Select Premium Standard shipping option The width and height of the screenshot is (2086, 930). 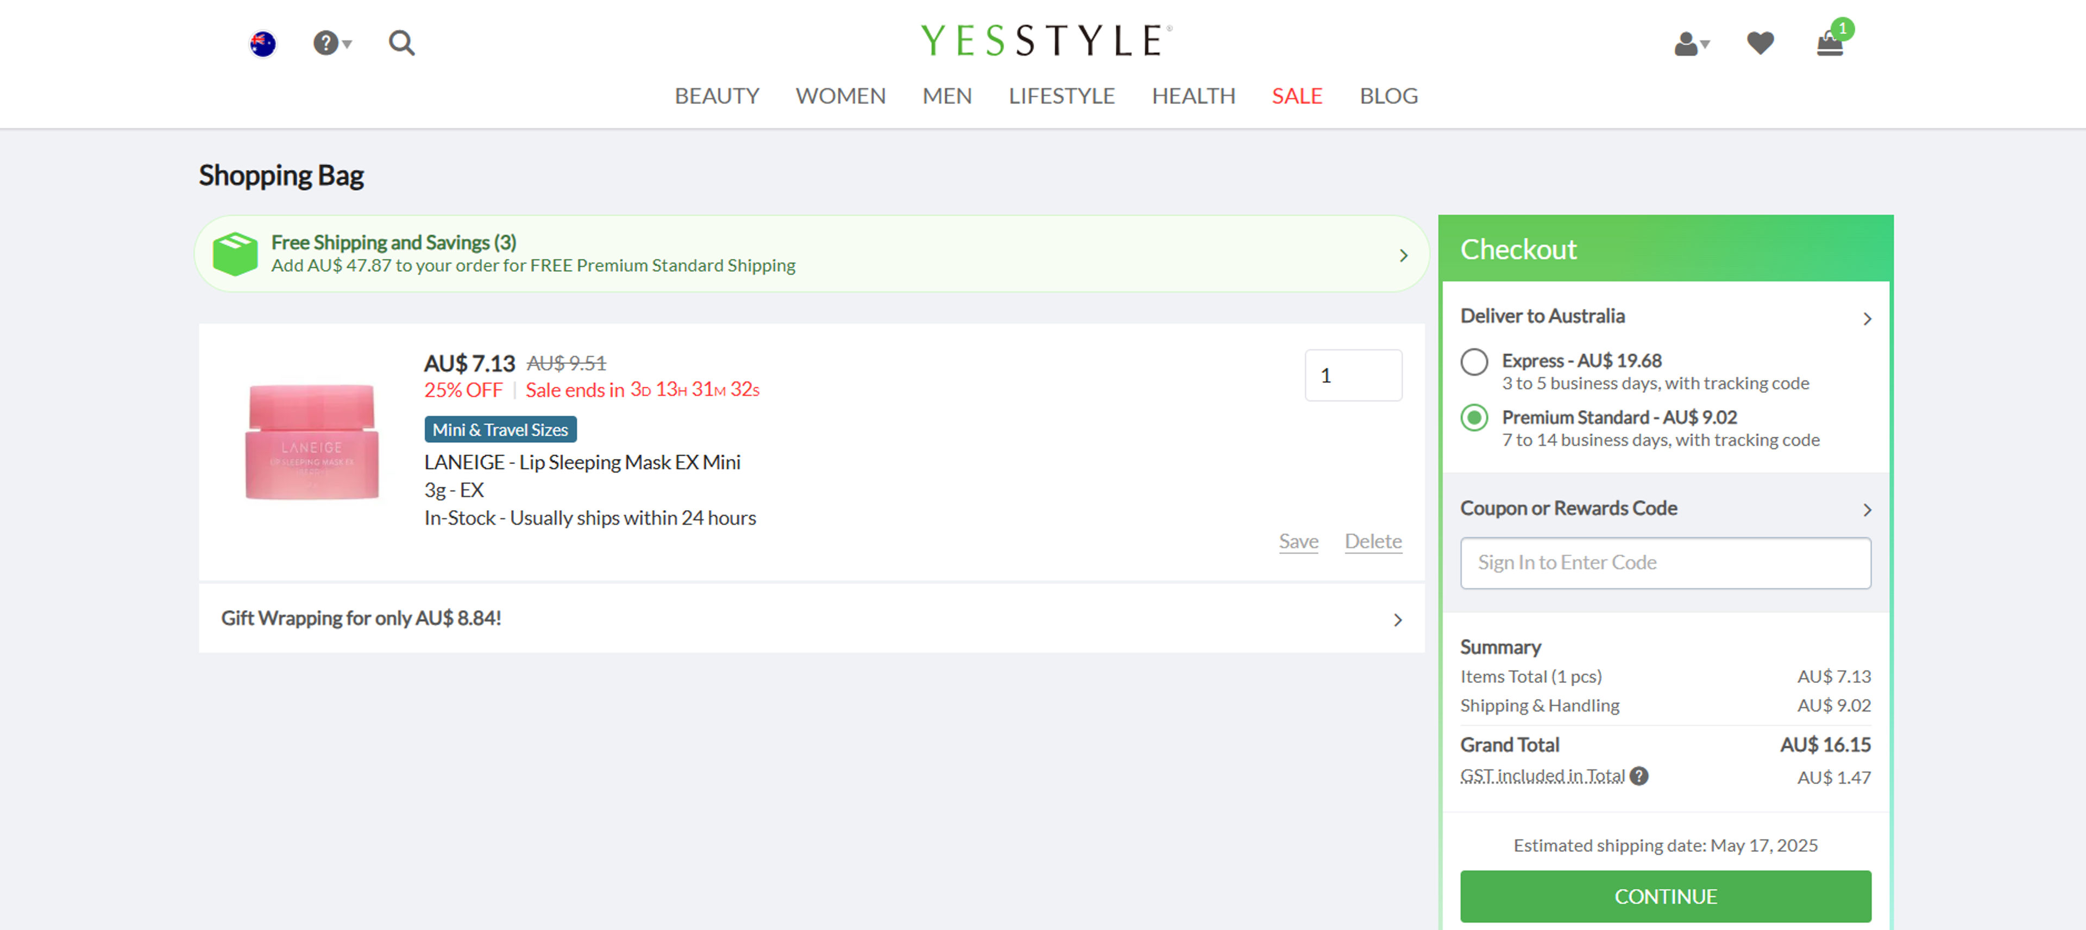1474,418
